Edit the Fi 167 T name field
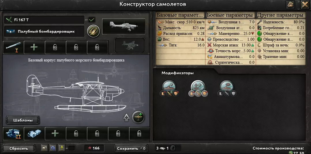 (x=44, y=20)
